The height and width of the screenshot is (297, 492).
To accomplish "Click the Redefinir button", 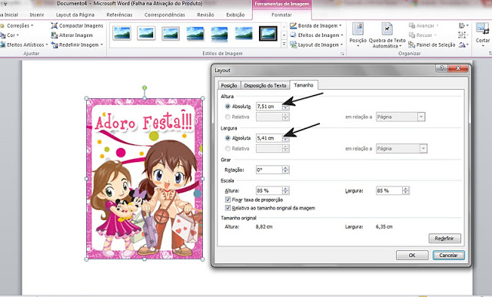I will click(444, 238).
